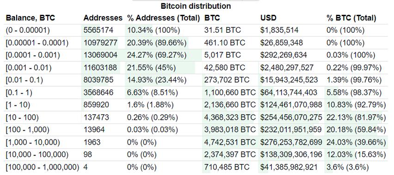The height and width of the screenshot is (175, 394).
Task: Click the 24.27% (69.27%) addresses cell
Action: pos(157,55)
